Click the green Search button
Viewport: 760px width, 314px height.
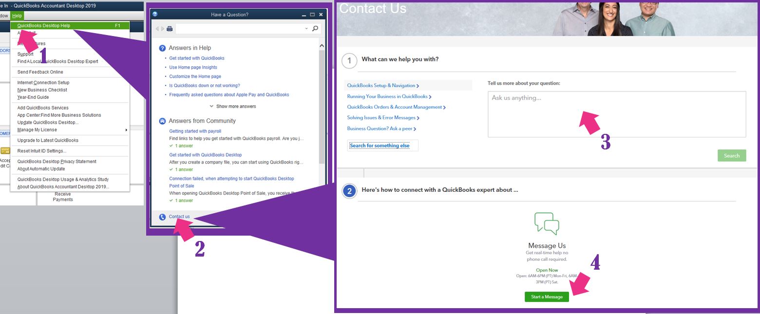point(732,156)
